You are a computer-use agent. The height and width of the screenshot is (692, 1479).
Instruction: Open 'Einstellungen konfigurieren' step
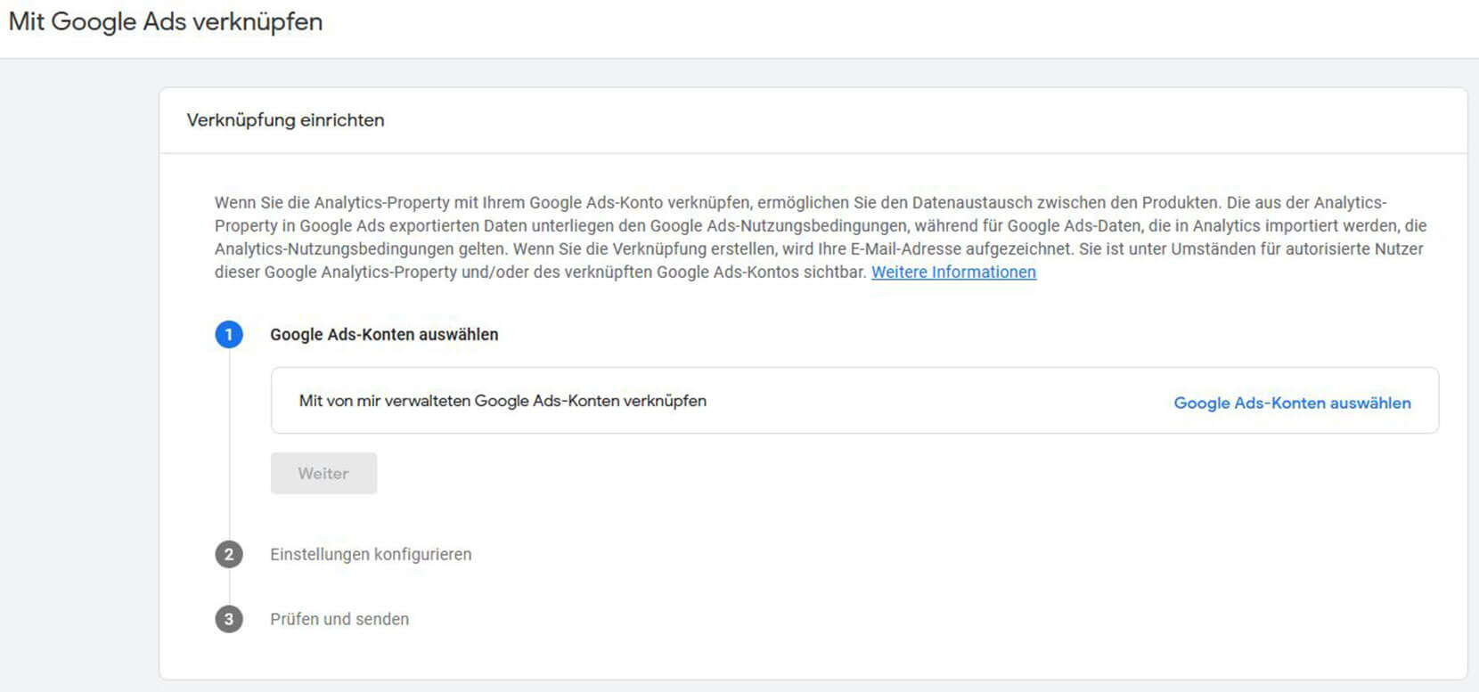coord(371,554)
